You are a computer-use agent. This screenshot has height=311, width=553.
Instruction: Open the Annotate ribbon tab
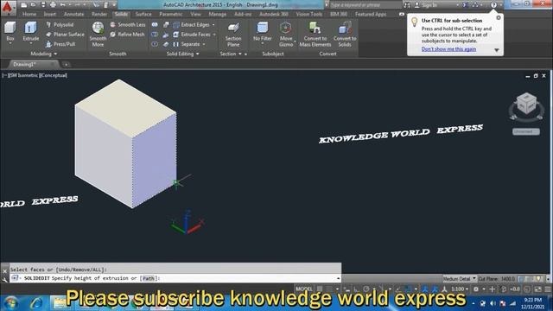(73, 14)
